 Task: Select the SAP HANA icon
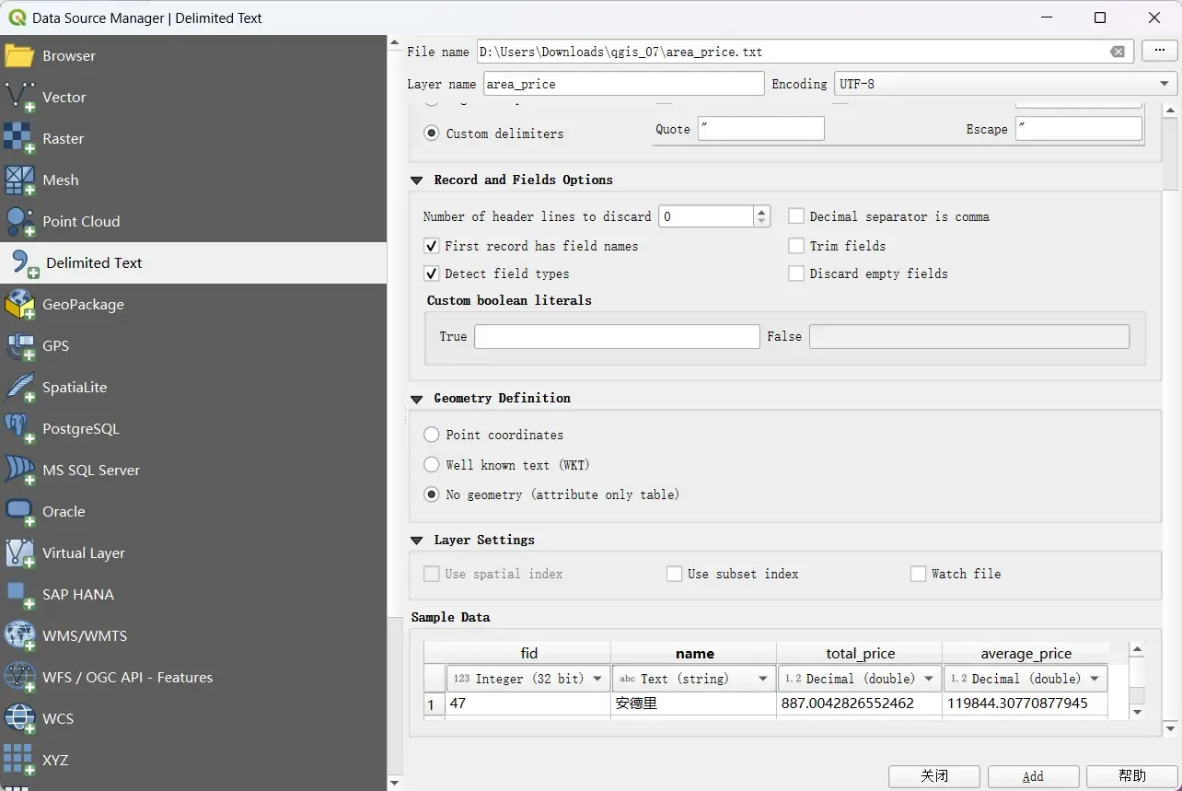pos(19,594)
